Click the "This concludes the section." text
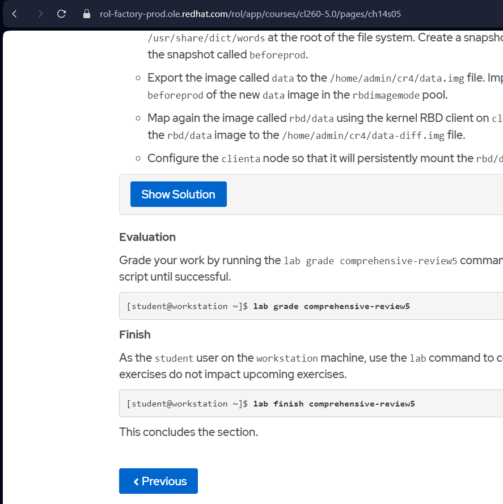The height and width of the screenshot is (504, 503). pos(188,432)
